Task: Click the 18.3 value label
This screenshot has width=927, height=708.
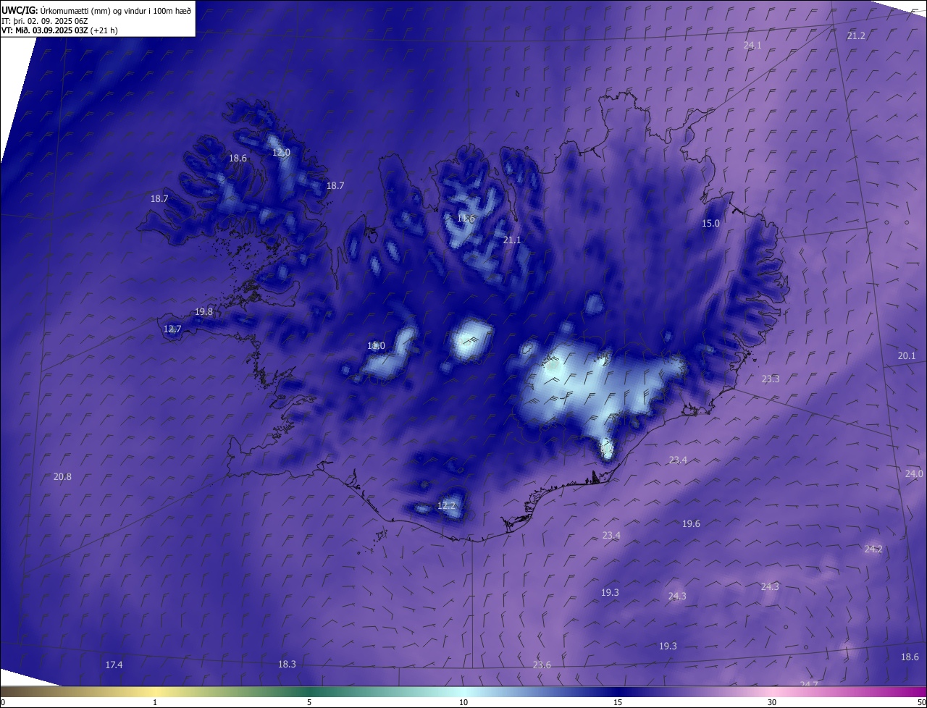Action: (x=287, y=664)
